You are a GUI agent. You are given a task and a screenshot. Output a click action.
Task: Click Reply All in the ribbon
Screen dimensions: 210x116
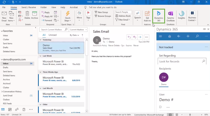(x=47, y=16)
